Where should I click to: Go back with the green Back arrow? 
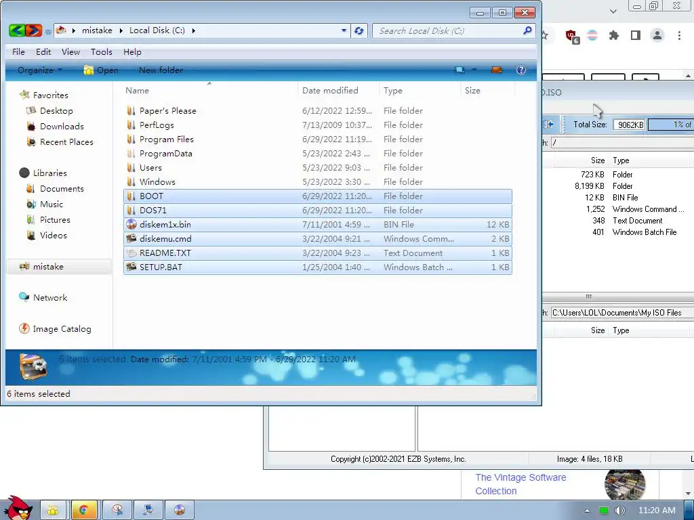[x=17, y=30]
